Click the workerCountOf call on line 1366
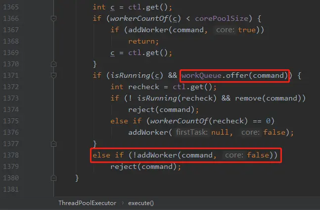This screenshot has height=210, width=320. 145,19
